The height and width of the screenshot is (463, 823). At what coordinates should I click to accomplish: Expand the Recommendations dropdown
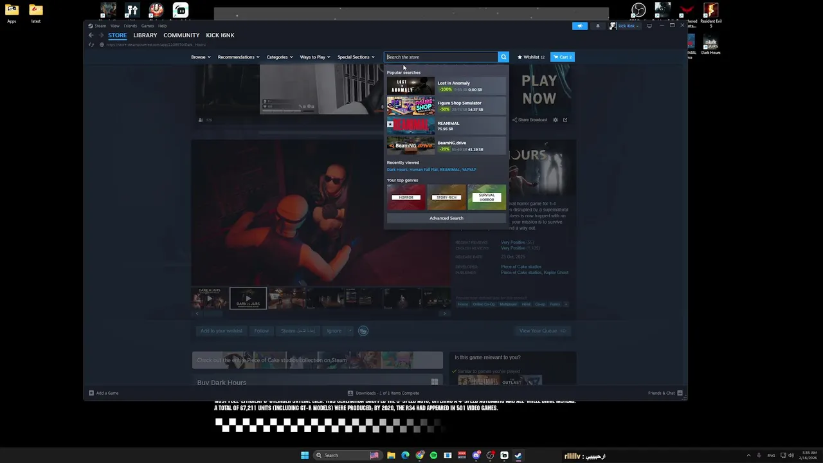pos(239,57)
